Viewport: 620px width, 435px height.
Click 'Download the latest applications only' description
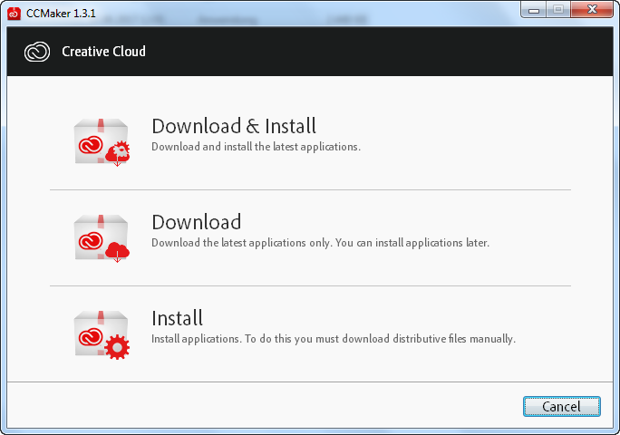coord(320,243)
